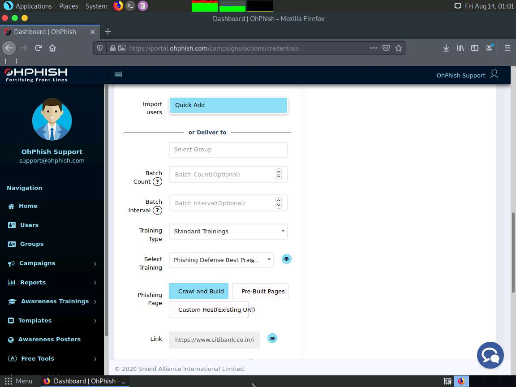Open the Firefox library icon
The image size is (516, 387).
[x=460, y=48]
